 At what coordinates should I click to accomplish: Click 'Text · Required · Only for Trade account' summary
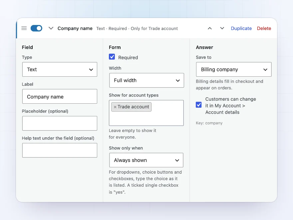137,29
